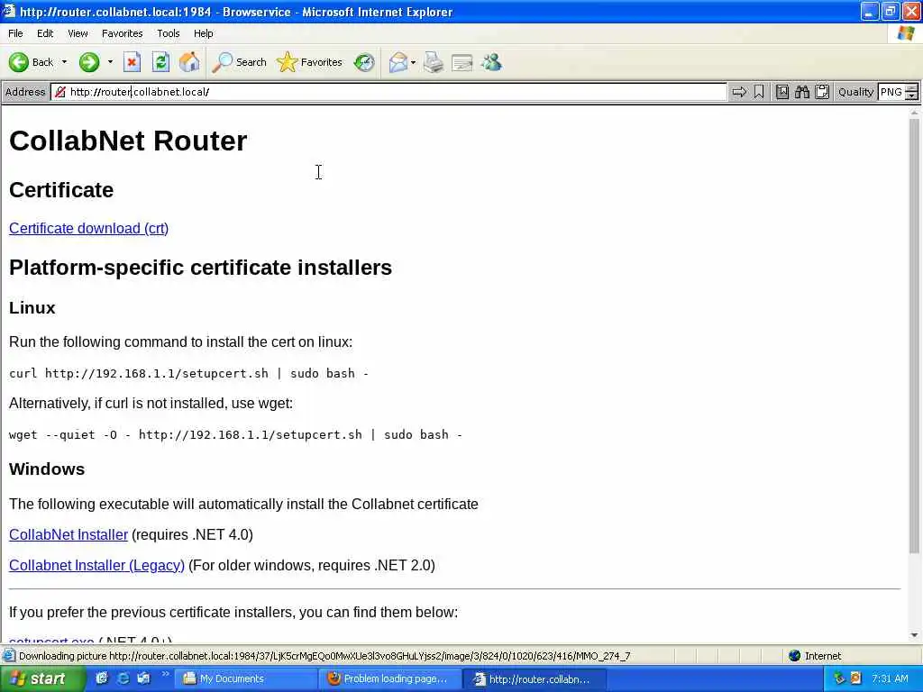Click the bookmarks book icon in address row
The height and width of the screenshot is (692, 923).
tap(781, 92)
